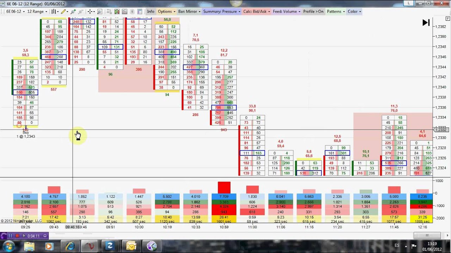
Task: Click the taskbar clock showing 13:19
Action: (432, 246)
